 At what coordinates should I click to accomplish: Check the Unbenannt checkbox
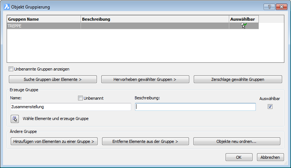[x=80, y=98]
